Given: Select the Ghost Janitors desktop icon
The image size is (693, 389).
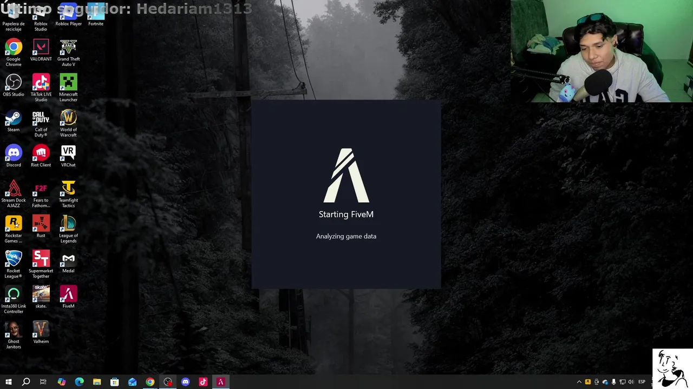Looking at the screenshot, I should point(14,335).
